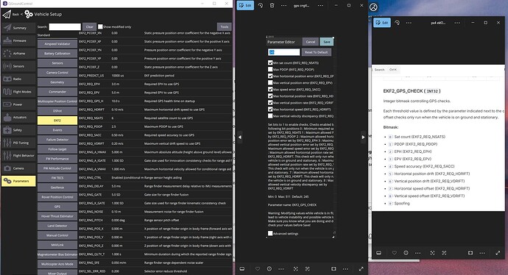
Task: Open the Firmware setup page
Action: (18, 40)
